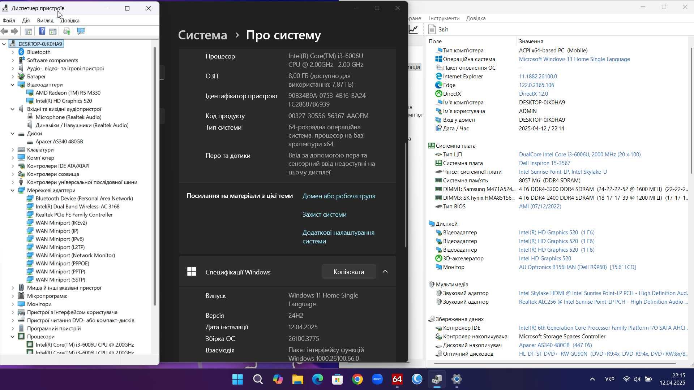Expand the Software components node
The width and height of the screenshot is (694, 390).
tap(13, 60)
